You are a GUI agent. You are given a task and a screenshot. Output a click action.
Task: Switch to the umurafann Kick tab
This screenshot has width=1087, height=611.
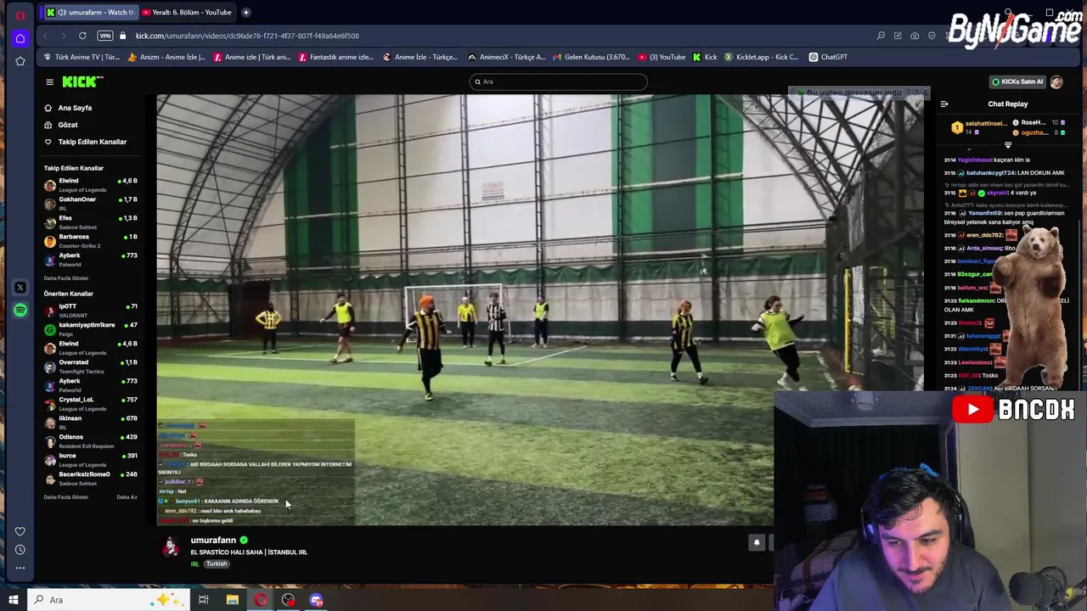90,12
